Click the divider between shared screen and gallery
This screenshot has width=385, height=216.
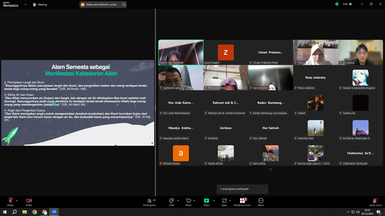tap(155, 103)
